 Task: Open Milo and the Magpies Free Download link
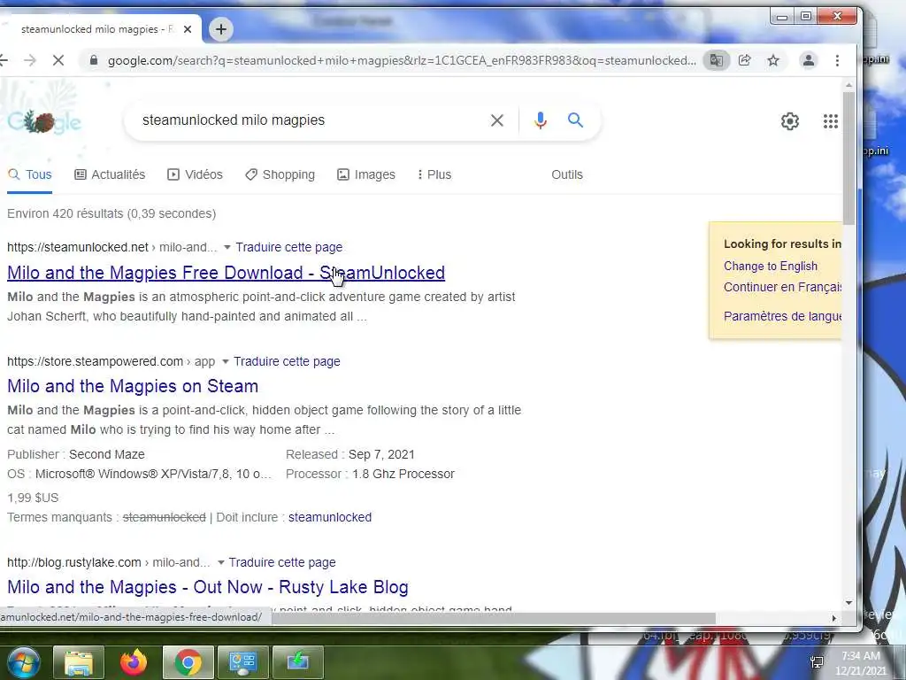[x=226, y=273]
